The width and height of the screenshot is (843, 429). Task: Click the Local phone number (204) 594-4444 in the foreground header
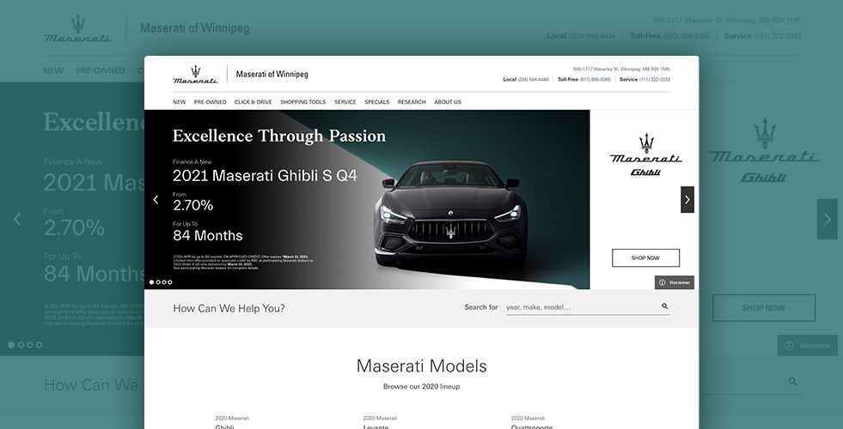coord(533,79)
